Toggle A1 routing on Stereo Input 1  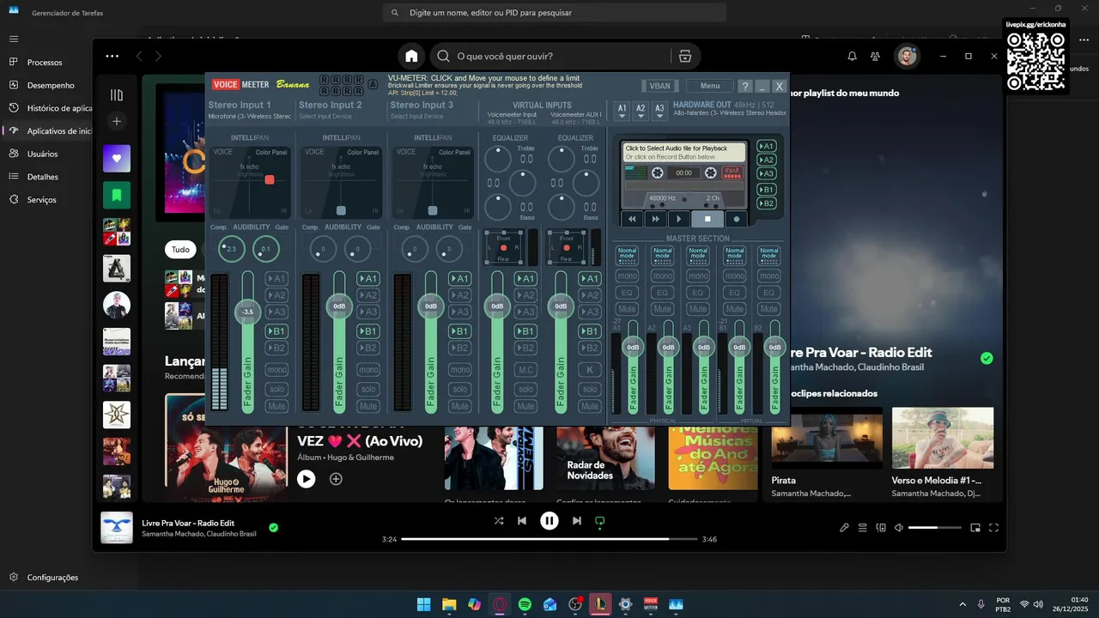tap(276, 278)
